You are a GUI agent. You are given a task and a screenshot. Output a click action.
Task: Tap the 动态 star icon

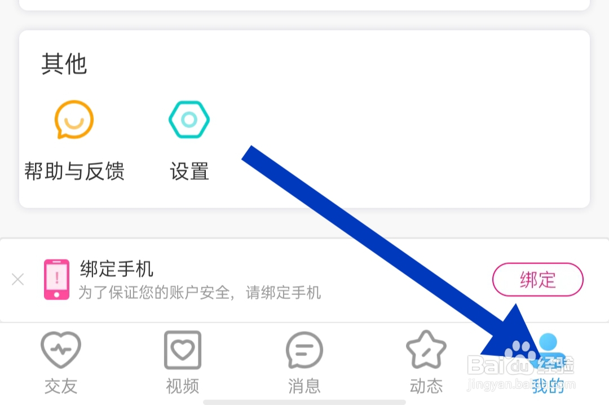(x=426, y=349)
